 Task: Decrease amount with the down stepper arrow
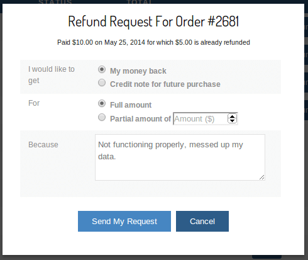[232, 121]
